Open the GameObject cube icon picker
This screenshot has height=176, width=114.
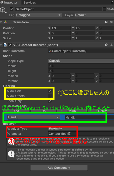[x=3, y=10]
